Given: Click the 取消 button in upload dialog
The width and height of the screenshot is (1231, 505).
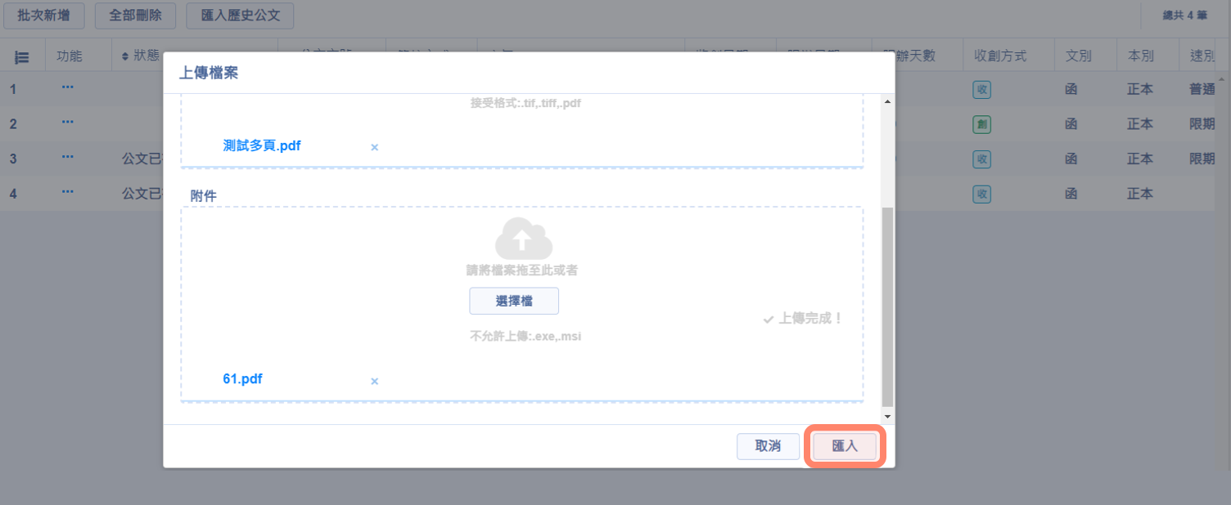Looking at the screenshot, I should point(767,446).
